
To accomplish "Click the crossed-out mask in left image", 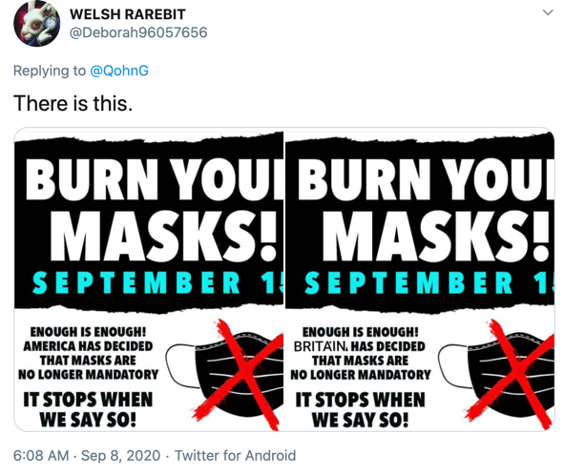I will 225,374.
